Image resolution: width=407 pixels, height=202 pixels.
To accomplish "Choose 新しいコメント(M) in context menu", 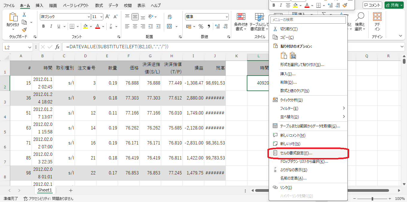I will click(x=308, y=135).
